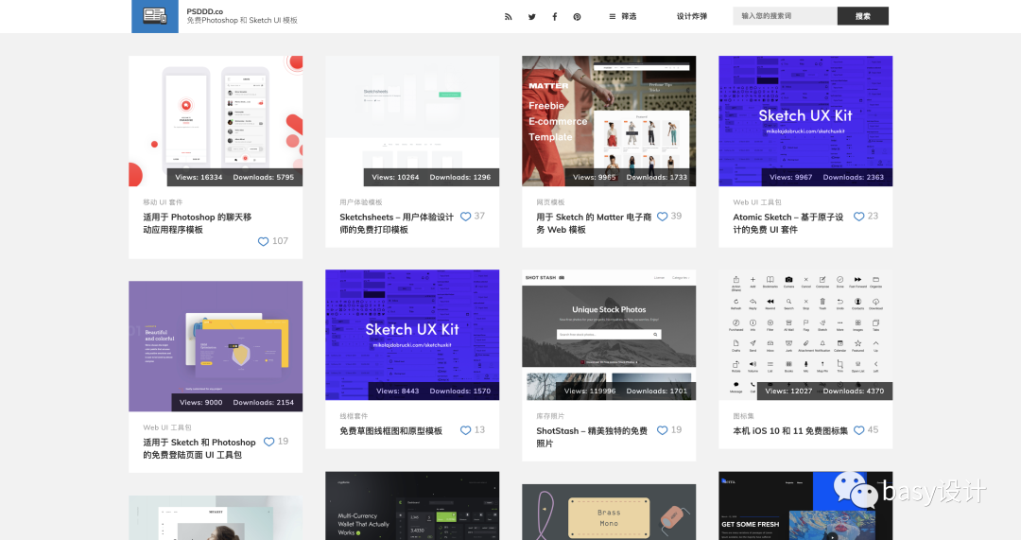Like the Sketchsheets card (37)
The image size is (1021, 540).
[465, 217]
